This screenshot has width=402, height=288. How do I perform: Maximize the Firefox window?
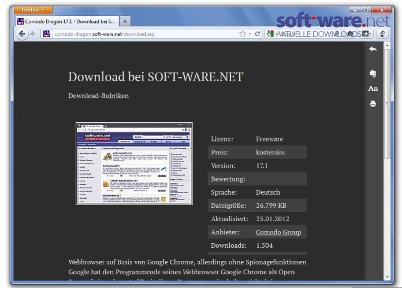[366, 10]
